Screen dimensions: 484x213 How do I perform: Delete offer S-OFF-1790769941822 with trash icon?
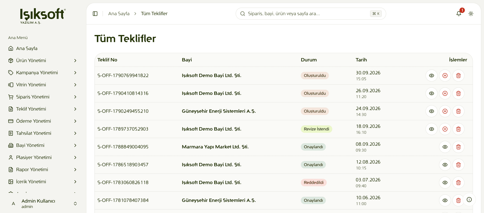coord(458,76)
